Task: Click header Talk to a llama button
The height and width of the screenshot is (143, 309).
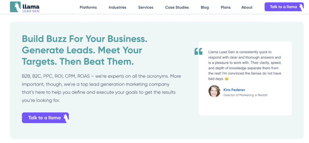Action: [x=284, y=7]
